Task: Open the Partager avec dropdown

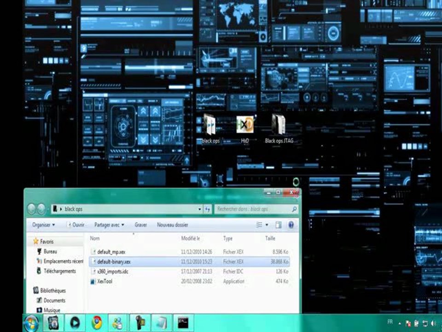Action: tap(109, 225)
